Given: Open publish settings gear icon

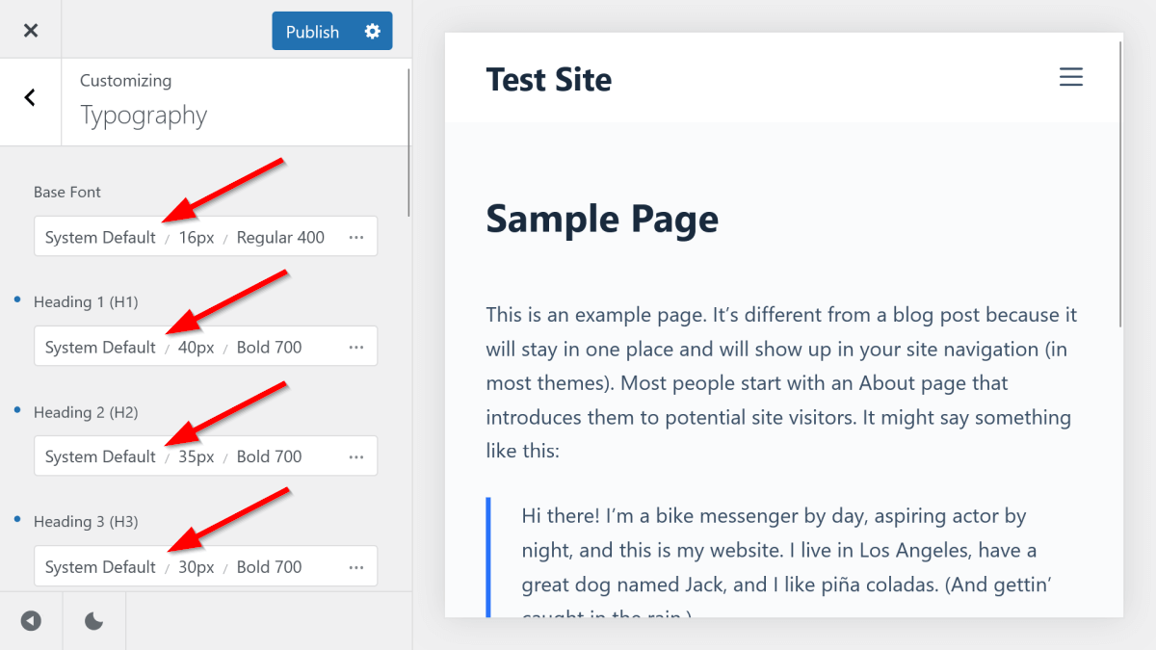Looking at the screenshot, I should click(x=373, y=32).
